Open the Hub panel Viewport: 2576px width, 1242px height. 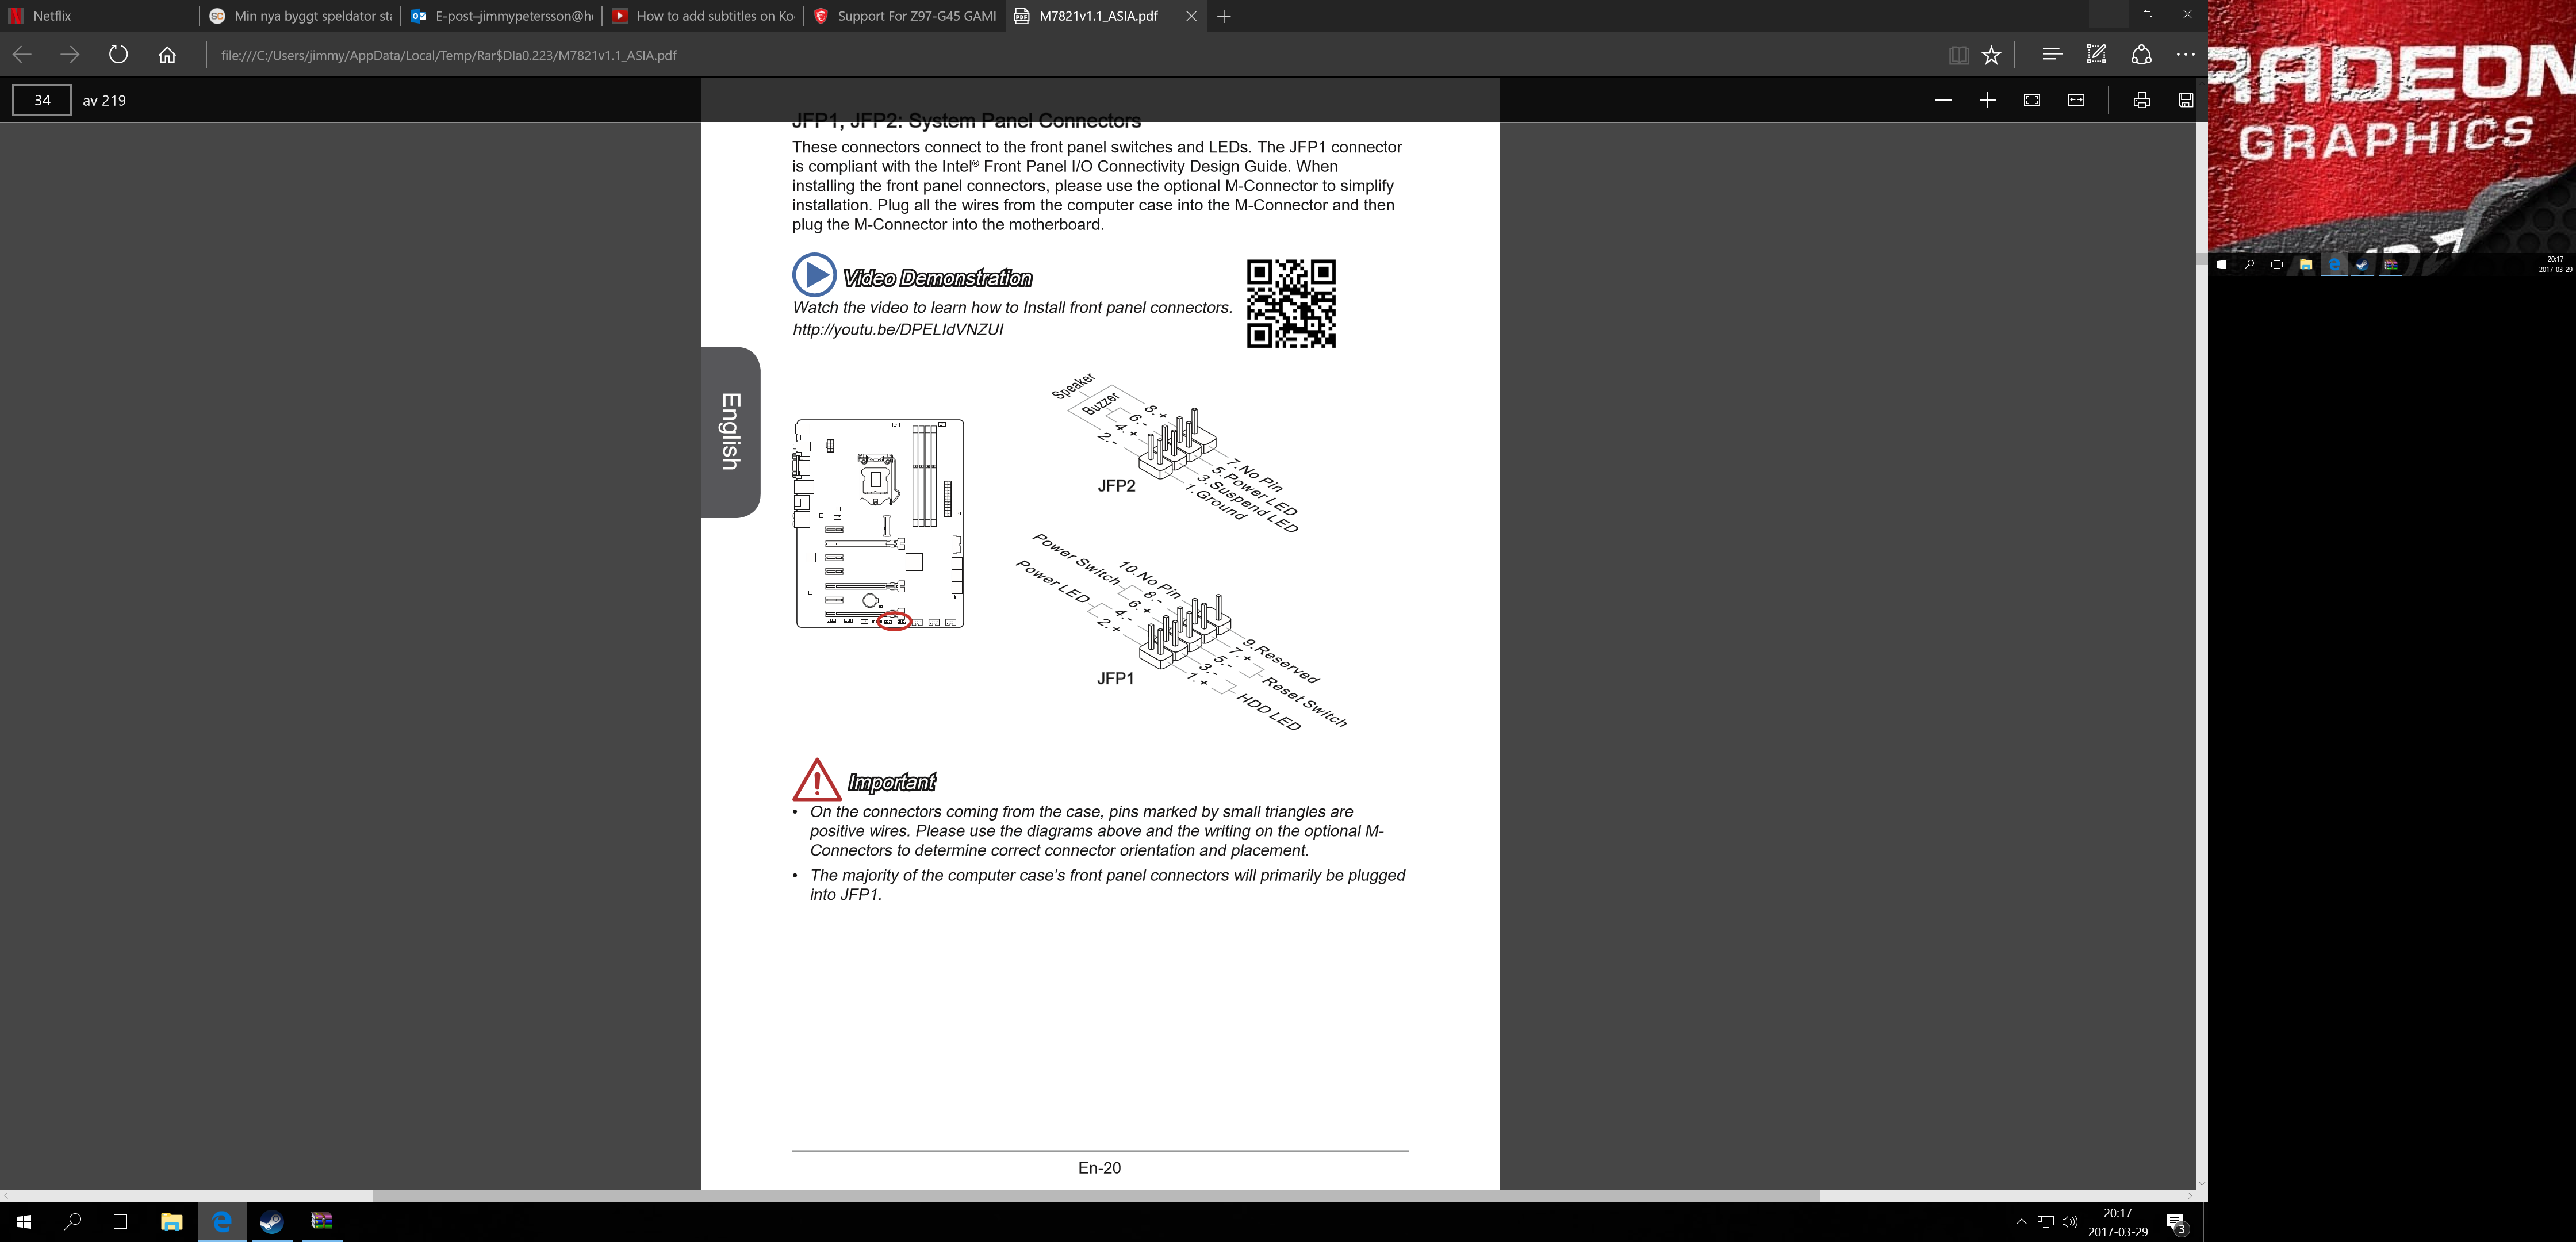(x=2052, y=55)
